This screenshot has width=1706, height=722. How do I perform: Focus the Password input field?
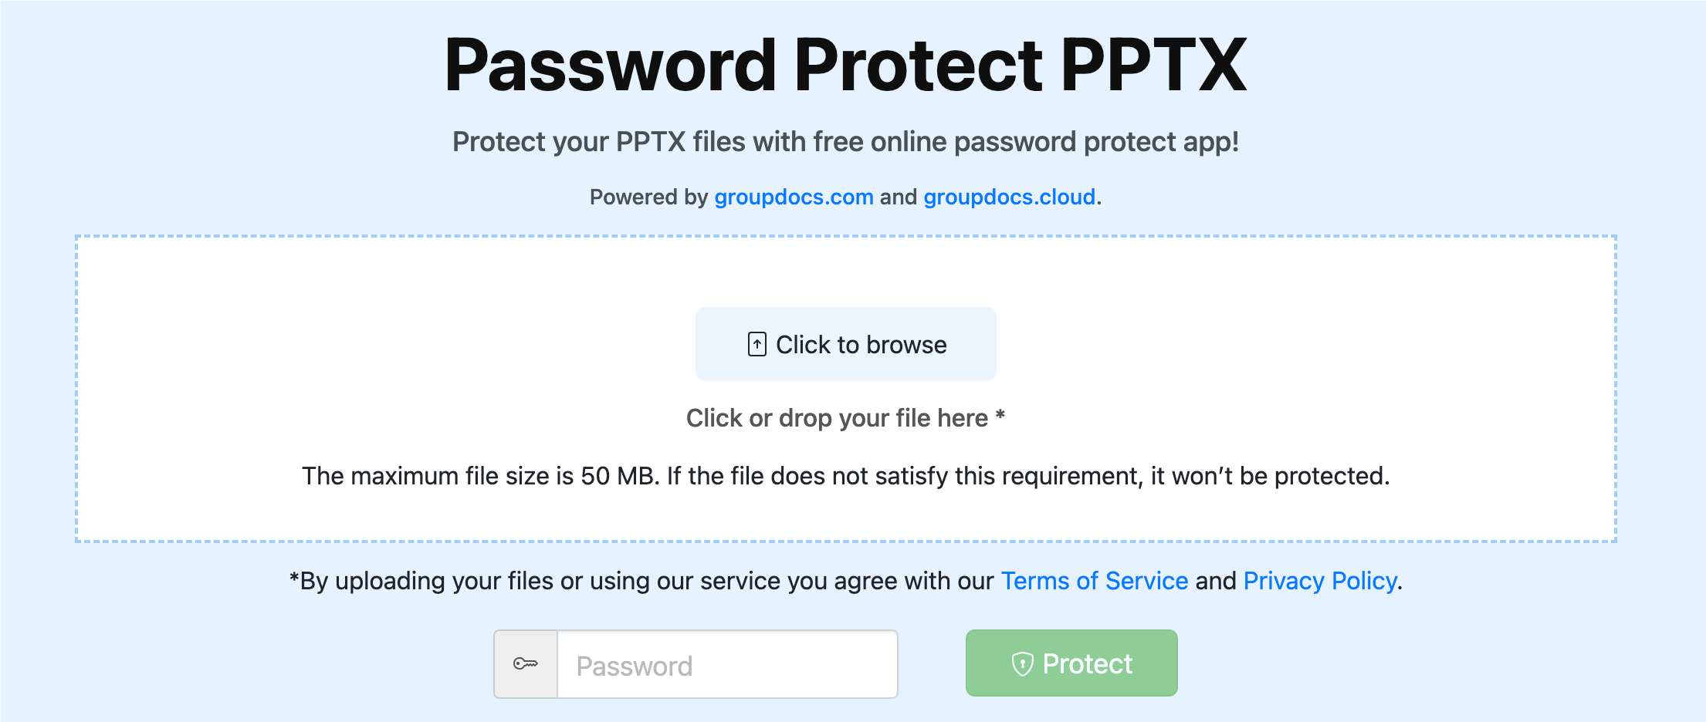726,665
